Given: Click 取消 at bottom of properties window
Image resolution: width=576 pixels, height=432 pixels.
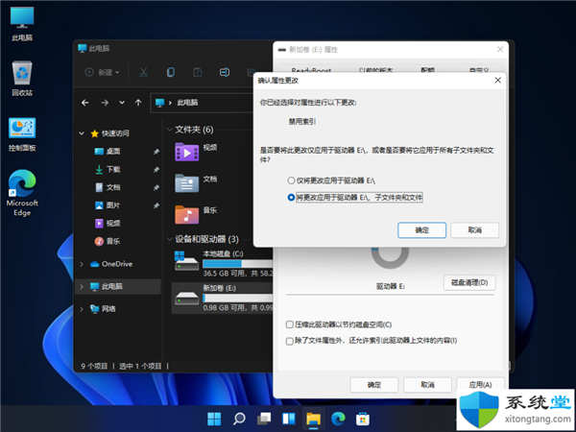Looking at the screenshot, I should (x=427, y=385).
